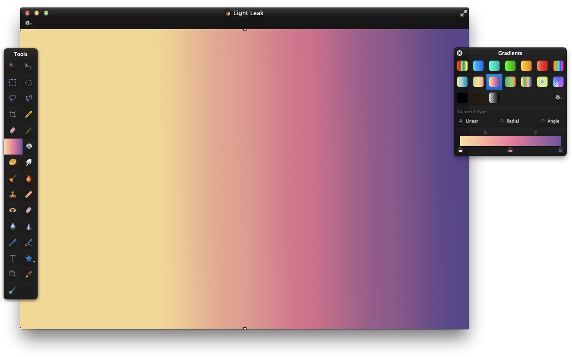Select the yellow Pencil tool
The height and width of the screenshot is (357, 572).
tap(29, 115)
